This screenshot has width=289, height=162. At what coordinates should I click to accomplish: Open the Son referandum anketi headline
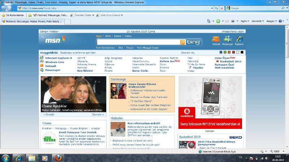click(144, 123)
